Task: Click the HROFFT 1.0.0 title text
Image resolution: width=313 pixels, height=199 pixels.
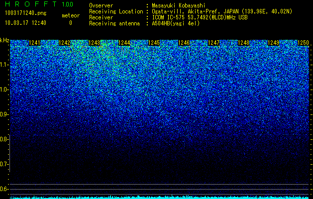Action: coord(39,4)
